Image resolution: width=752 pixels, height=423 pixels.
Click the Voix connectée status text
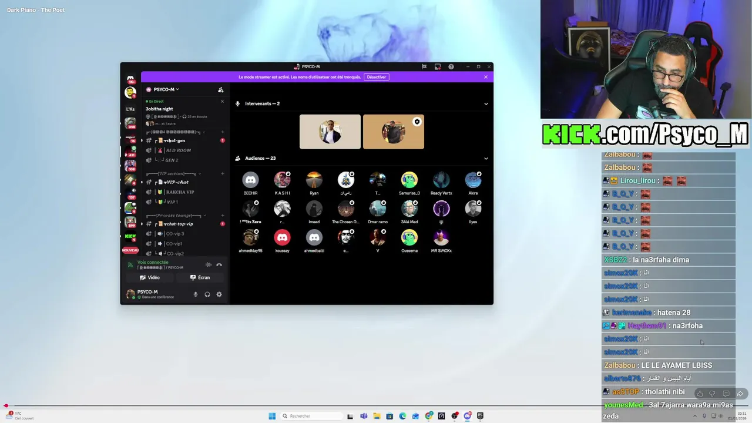pos(153,263)
